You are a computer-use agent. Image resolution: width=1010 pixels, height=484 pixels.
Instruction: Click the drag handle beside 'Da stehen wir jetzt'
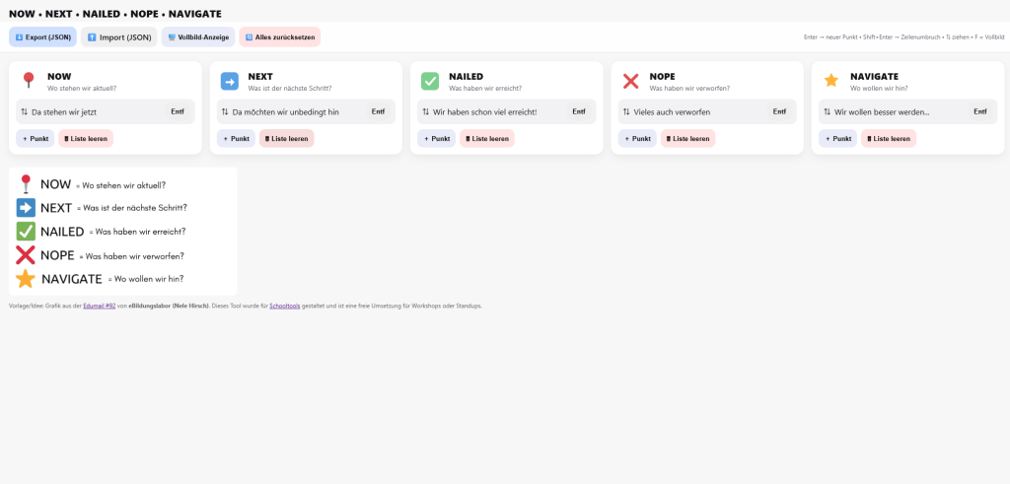[x=25, y=112]
